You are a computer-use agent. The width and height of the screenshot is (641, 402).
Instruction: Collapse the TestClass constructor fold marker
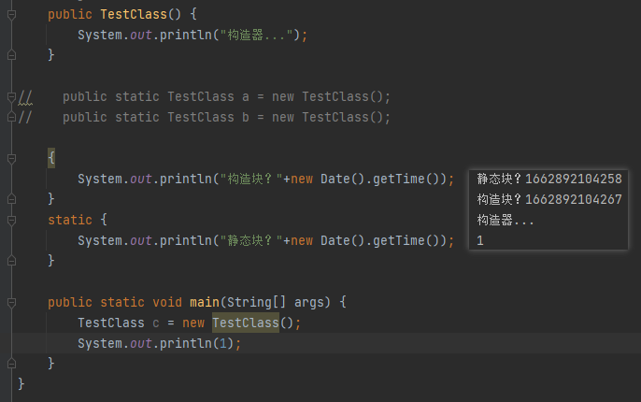[x=11, y=14]
